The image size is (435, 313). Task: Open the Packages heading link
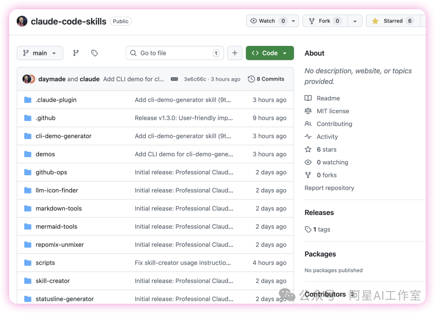click(320, 254)
